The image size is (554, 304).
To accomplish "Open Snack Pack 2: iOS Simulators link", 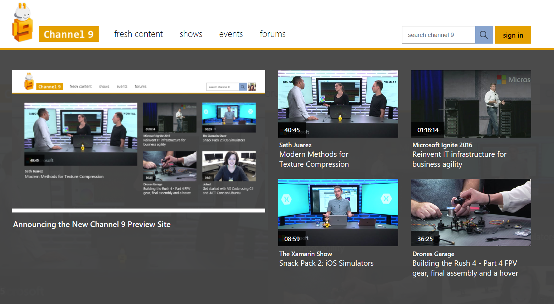I will click(326, 263).
